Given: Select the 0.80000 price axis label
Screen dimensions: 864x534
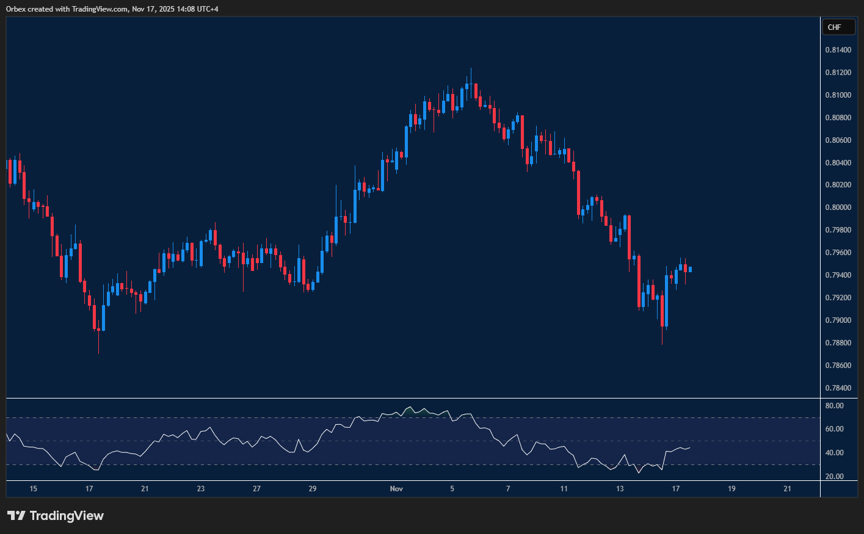Looking at the screenshot, I should pyautogui.click(x=838, y=207).
